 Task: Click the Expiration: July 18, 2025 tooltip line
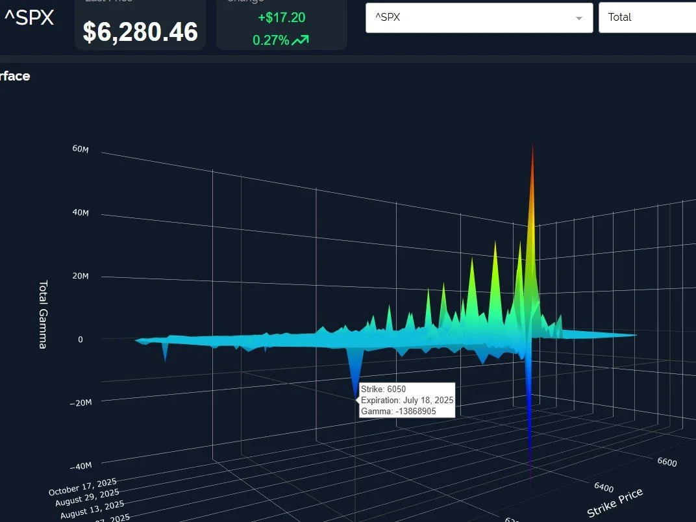tap(407, 400)
